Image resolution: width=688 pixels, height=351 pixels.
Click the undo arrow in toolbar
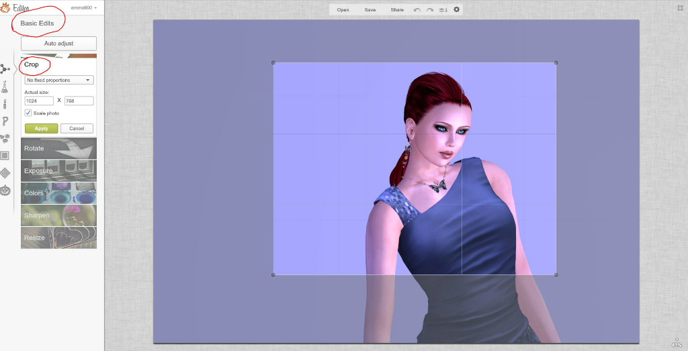(x=417, y=10)
